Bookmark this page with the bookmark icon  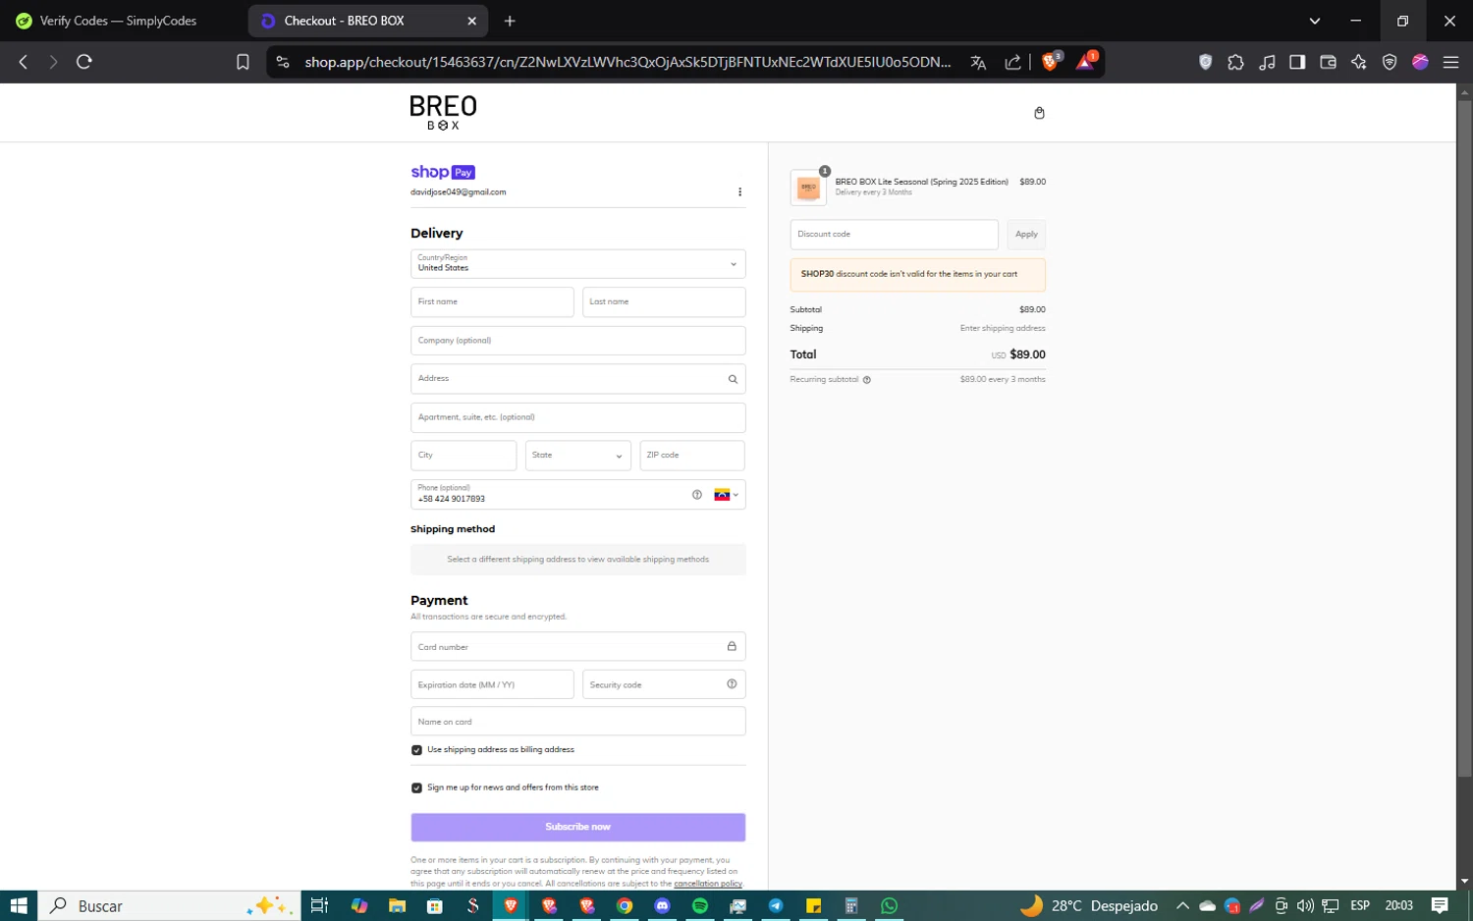[x=243, y=62]
